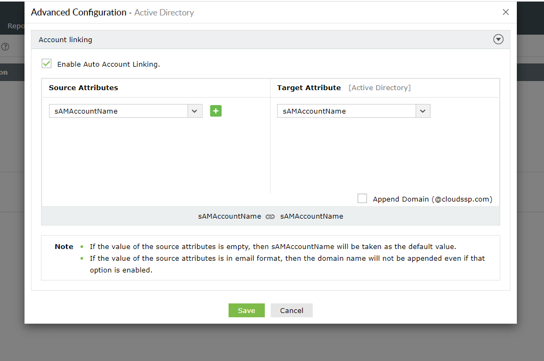The width and height of the screenshot is (544, 361).
Task: Click the Target Attribute column header
Action: (x=309, y=87)
